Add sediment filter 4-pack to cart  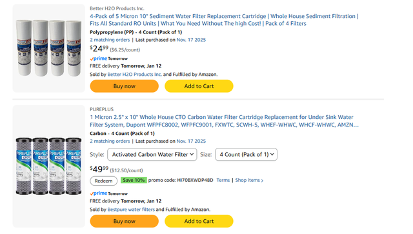[199, 86]
